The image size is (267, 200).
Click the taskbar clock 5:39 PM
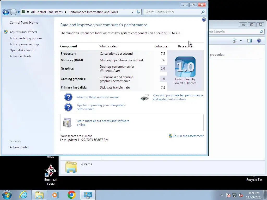point(254,193)
